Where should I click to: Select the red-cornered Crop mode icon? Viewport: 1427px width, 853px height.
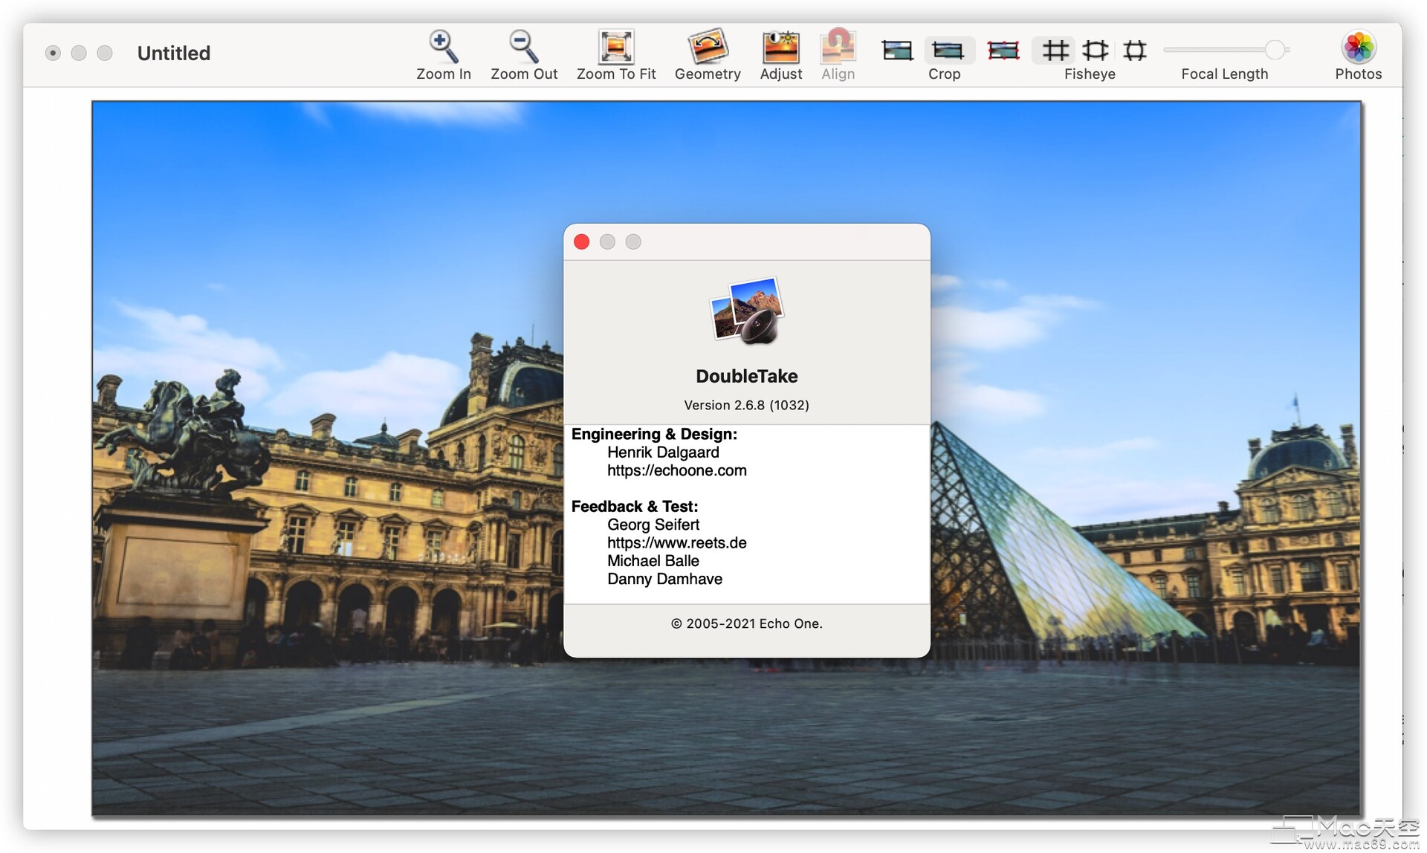pyautogui.click(x=1003, y=51)
